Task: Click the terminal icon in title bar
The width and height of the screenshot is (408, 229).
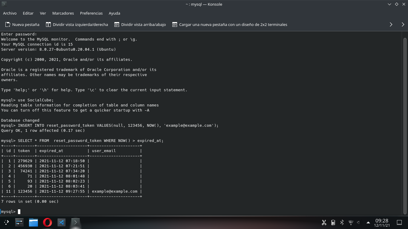Action: click(4, 4)
